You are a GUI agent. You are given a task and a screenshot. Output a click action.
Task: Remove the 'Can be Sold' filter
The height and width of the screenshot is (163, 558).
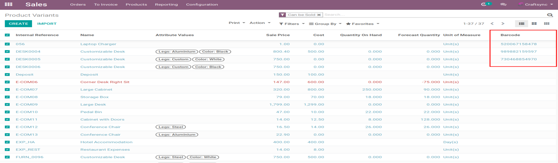point(319,15)
